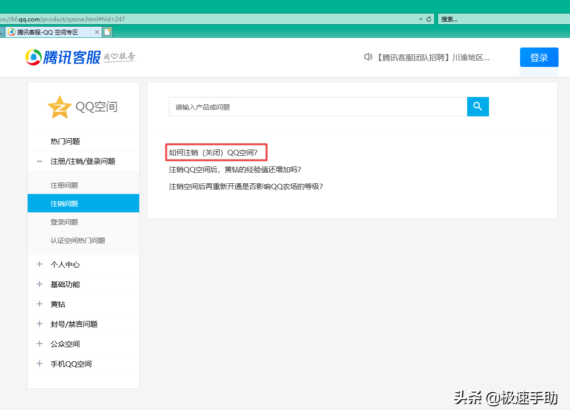
Task: Click the QQ空间 star icon in the sidebar
Action: pos(59,106)
